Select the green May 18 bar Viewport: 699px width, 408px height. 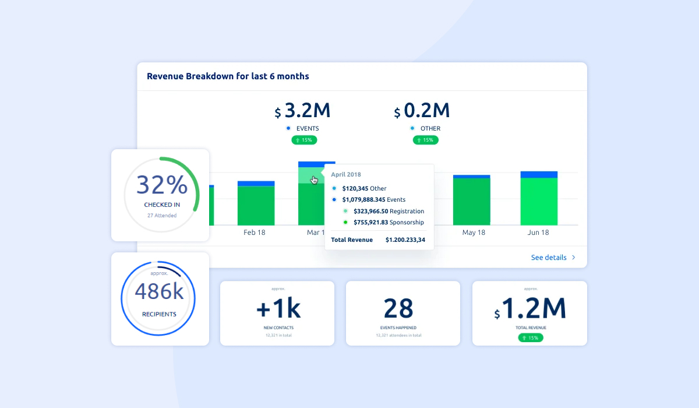(471, 201)
